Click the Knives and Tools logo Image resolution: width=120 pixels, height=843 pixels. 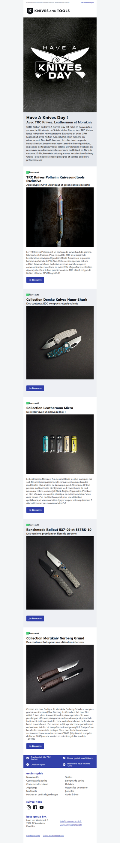[48, 11]
